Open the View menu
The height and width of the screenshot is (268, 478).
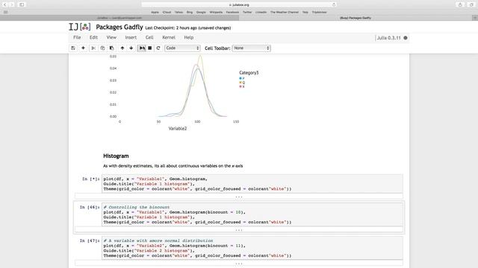click(111, 37)
